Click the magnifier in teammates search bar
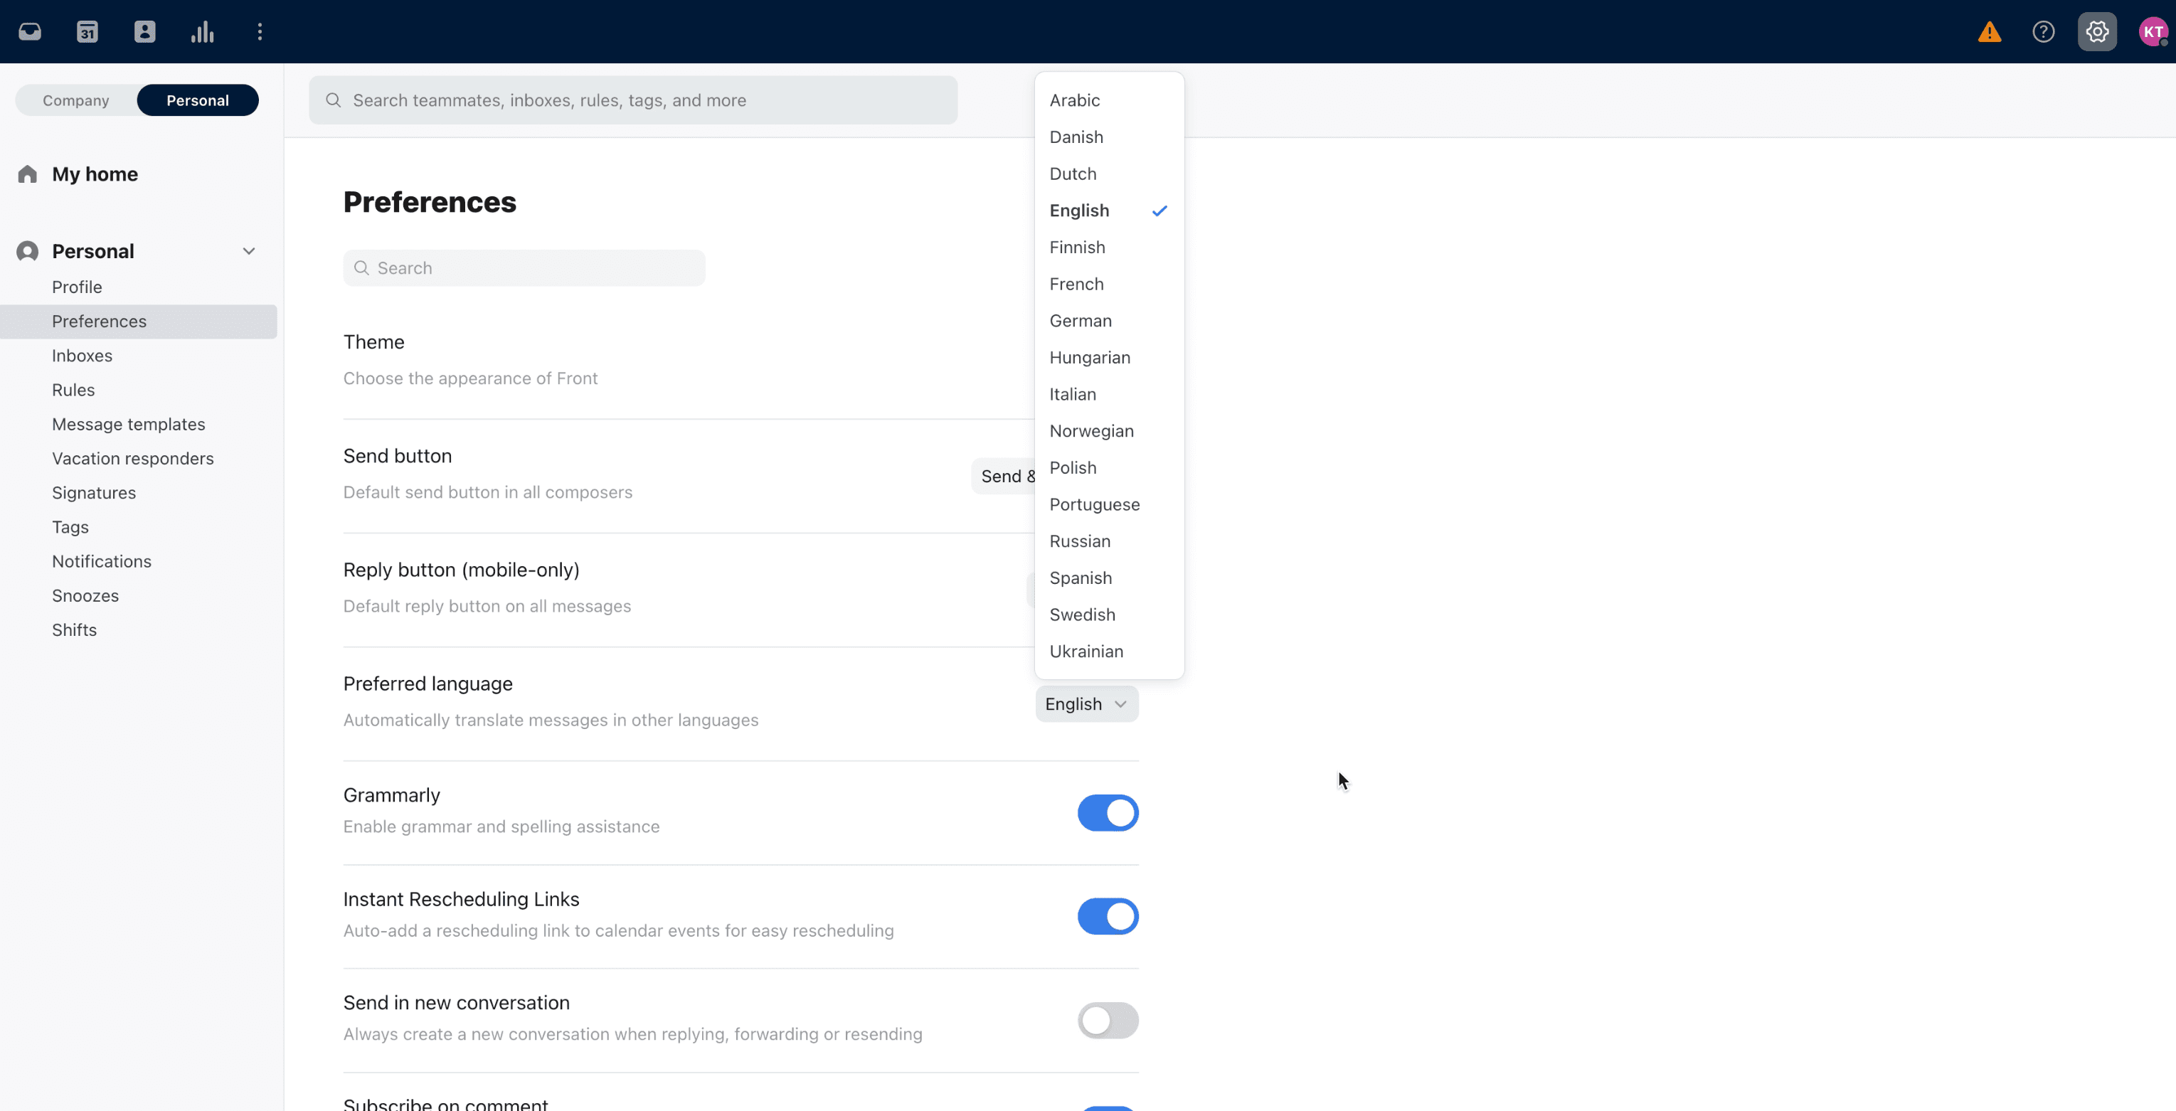The width and height of the screenshot is (2176, 1111). 334,100
